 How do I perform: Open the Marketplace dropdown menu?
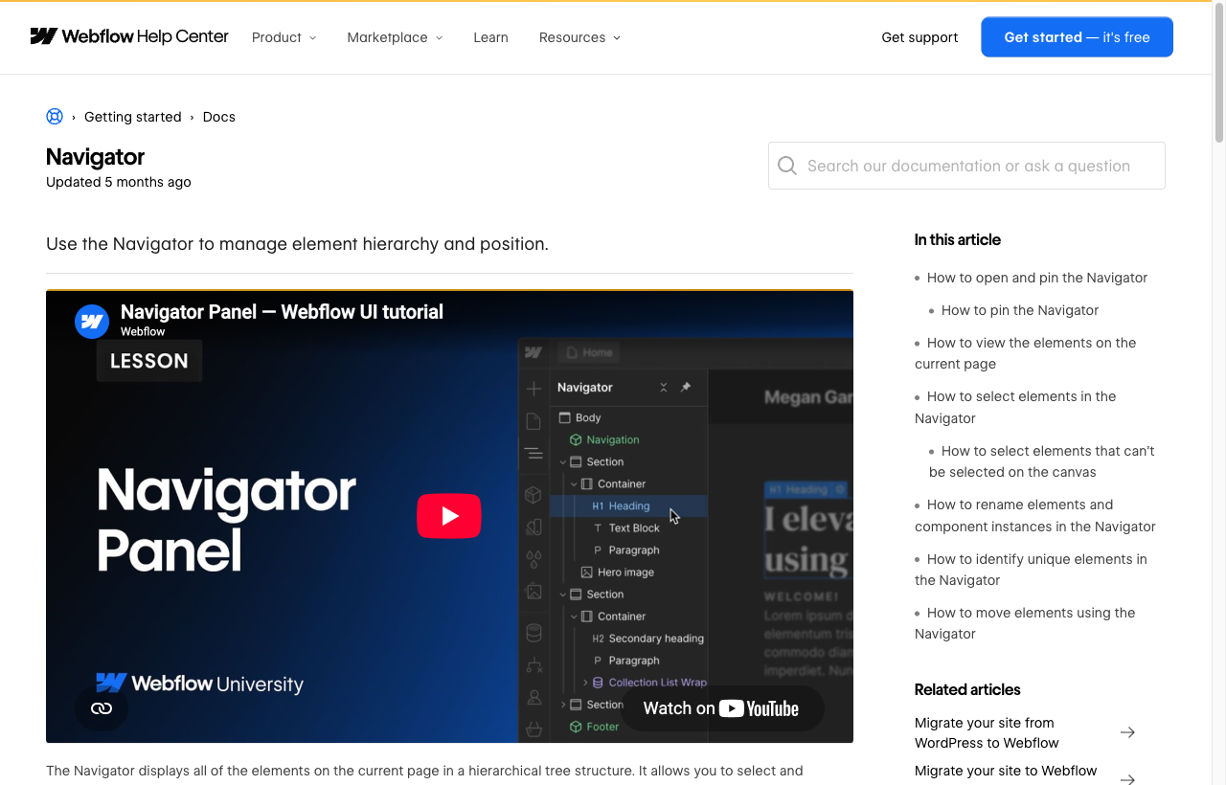click(395, 37)
